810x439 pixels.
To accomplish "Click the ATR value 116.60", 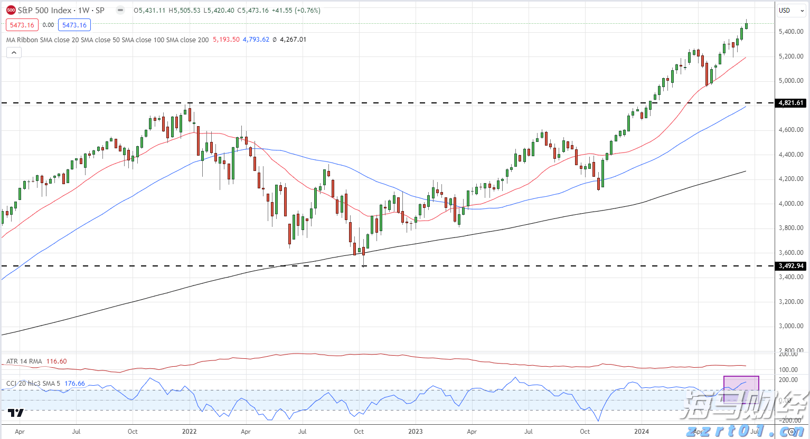I will [56, 361].
